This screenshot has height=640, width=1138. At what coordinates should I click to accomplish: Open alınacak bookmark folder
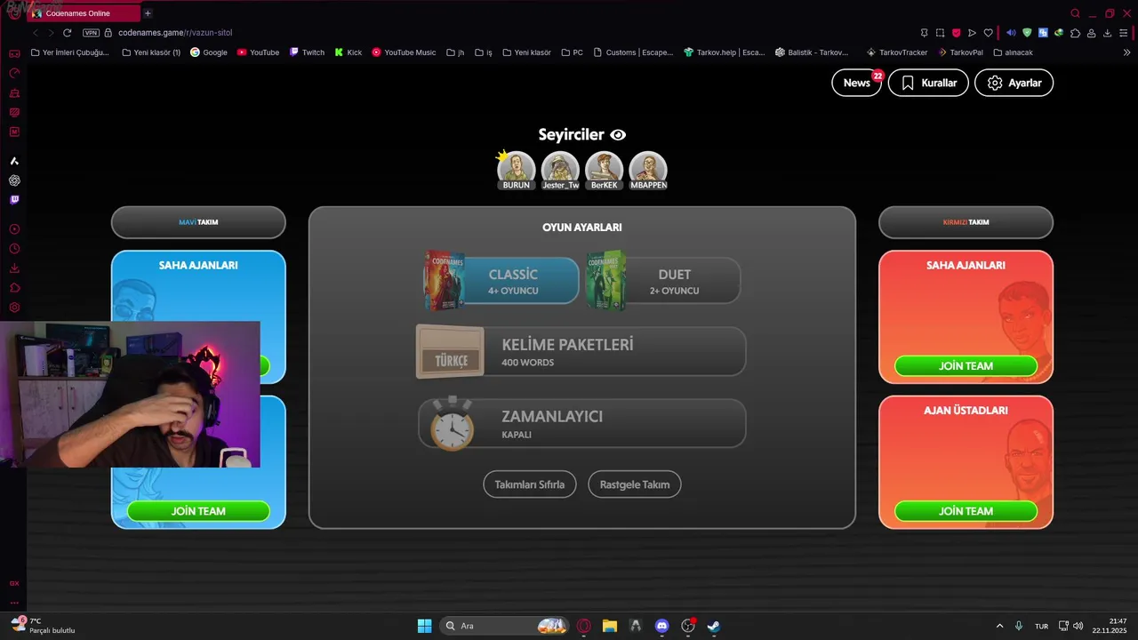pos(1013,52)
